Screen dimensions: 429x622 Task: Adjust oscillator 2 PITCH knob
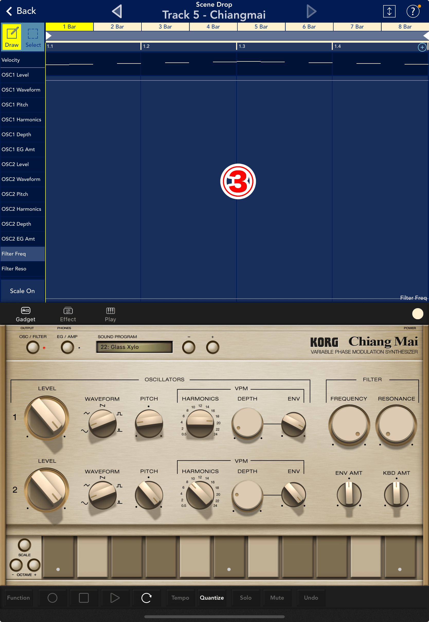[149, 495]
